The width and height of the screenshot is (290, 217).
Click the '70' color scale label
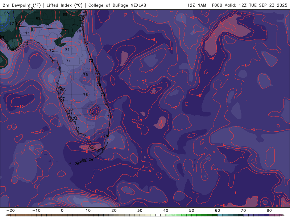tap(243, 210)
